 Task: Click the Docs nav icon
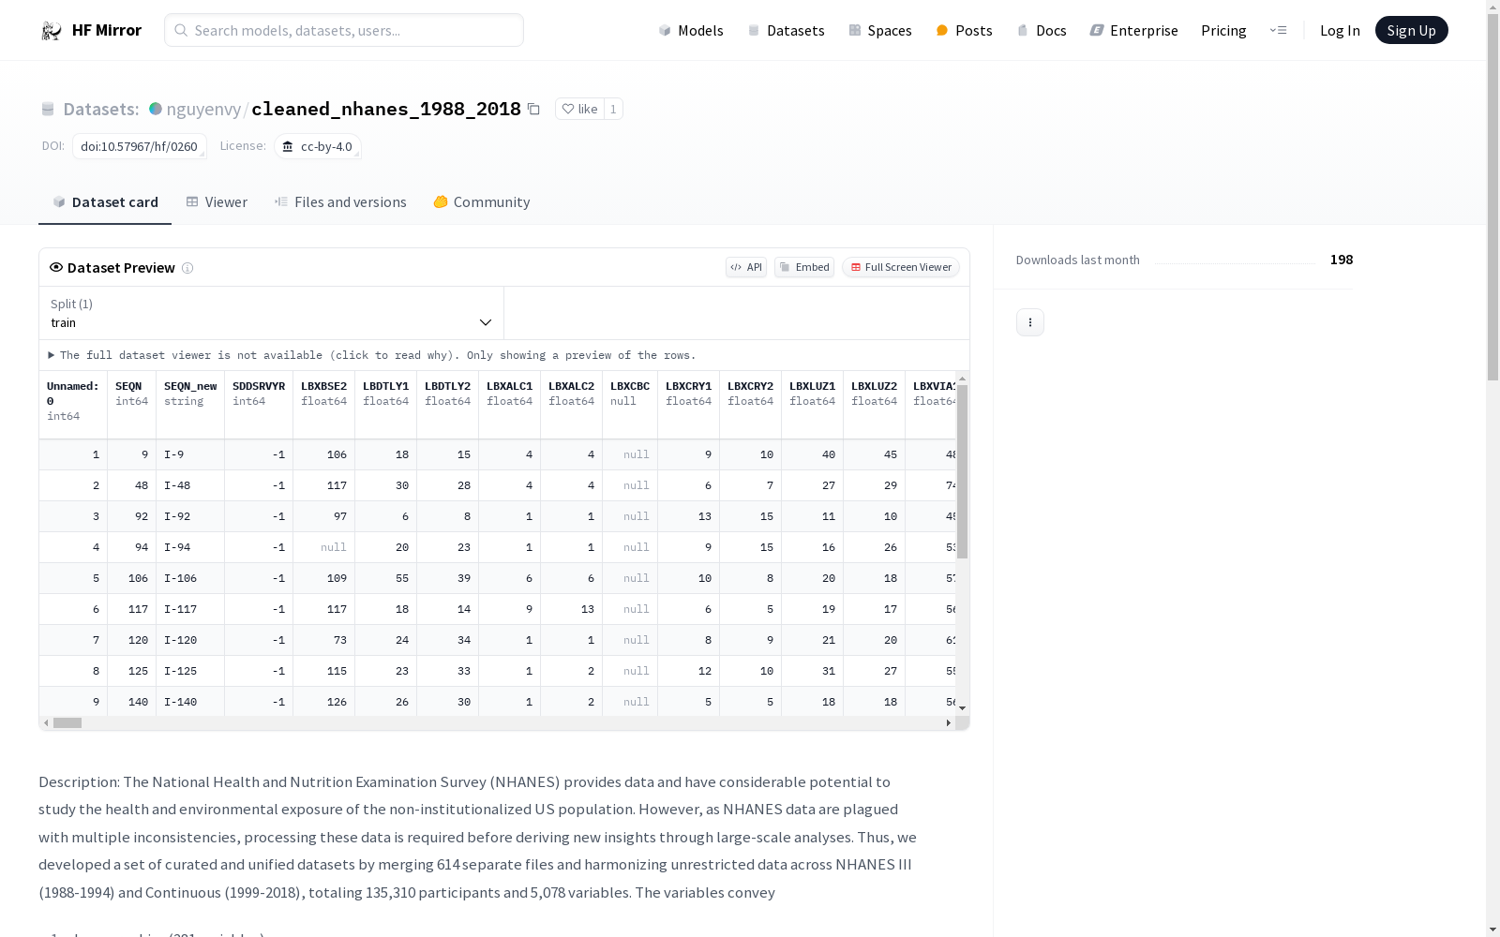[x=1023, y=31]
